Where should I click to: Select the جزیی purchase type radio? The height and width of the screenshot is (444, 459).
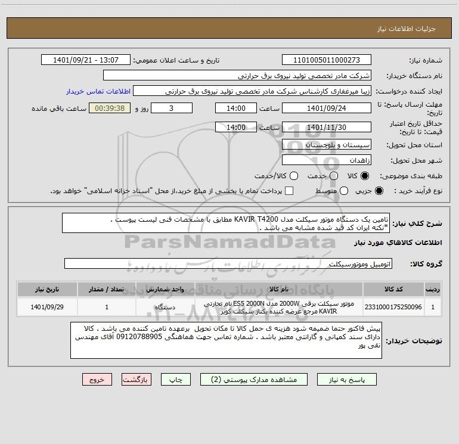coord(379,191)
